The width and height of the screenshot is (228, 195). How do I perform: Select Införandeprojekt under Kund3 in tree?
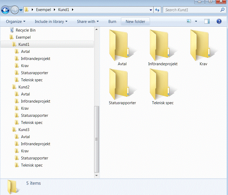coord(36,144)
